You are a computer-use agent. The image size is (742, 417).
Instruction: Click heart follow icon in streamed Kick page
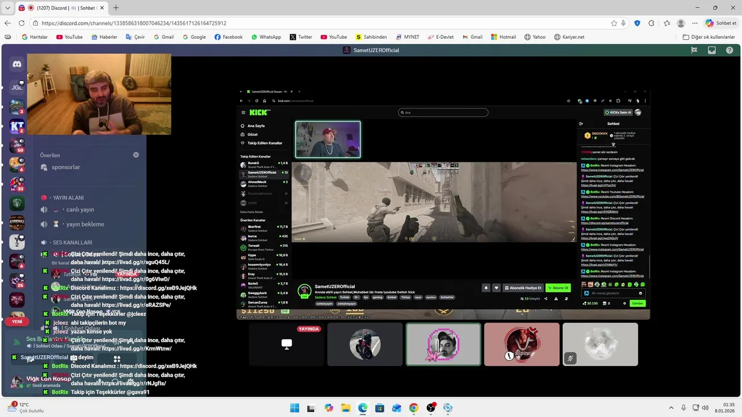[x=496, y=288]
